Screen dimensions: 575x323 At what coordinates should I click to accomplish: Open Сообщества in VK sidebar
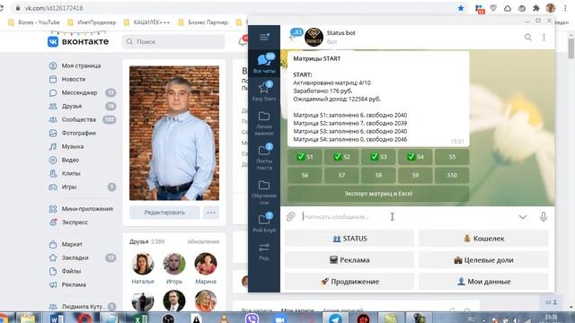tap(73, 119)
